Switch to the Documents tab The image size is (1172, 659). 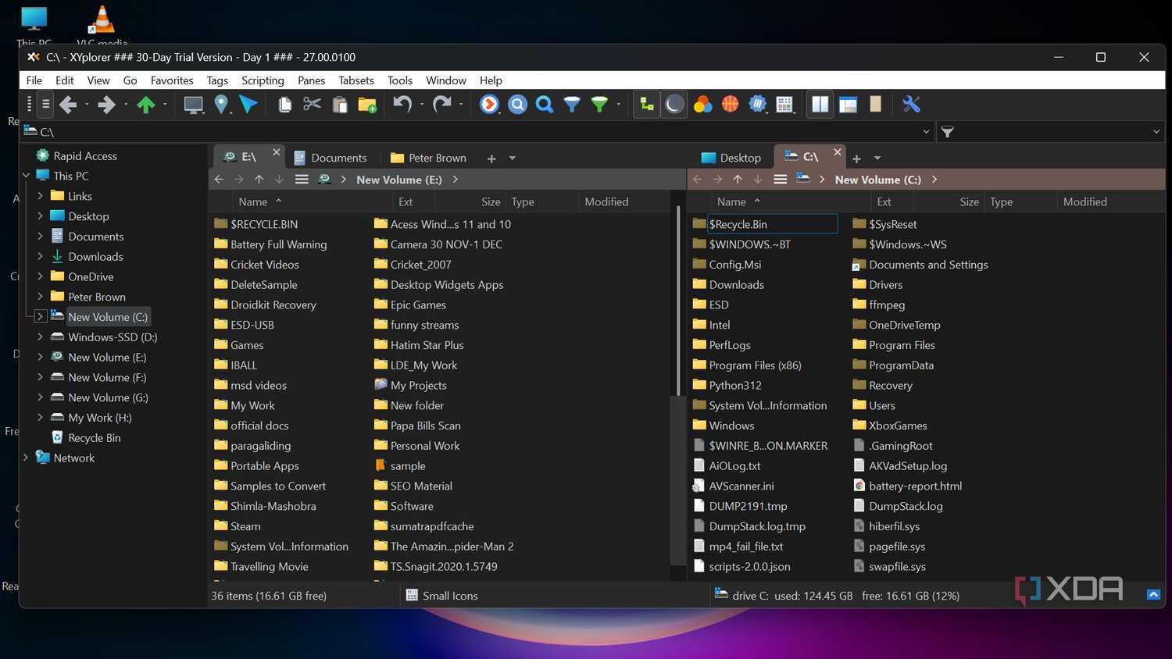pos(329,158)
